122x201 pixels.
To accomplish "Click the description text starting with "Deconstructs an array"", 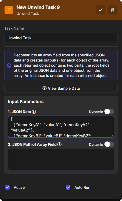I will pyautogui.click(x=62, y=65).
